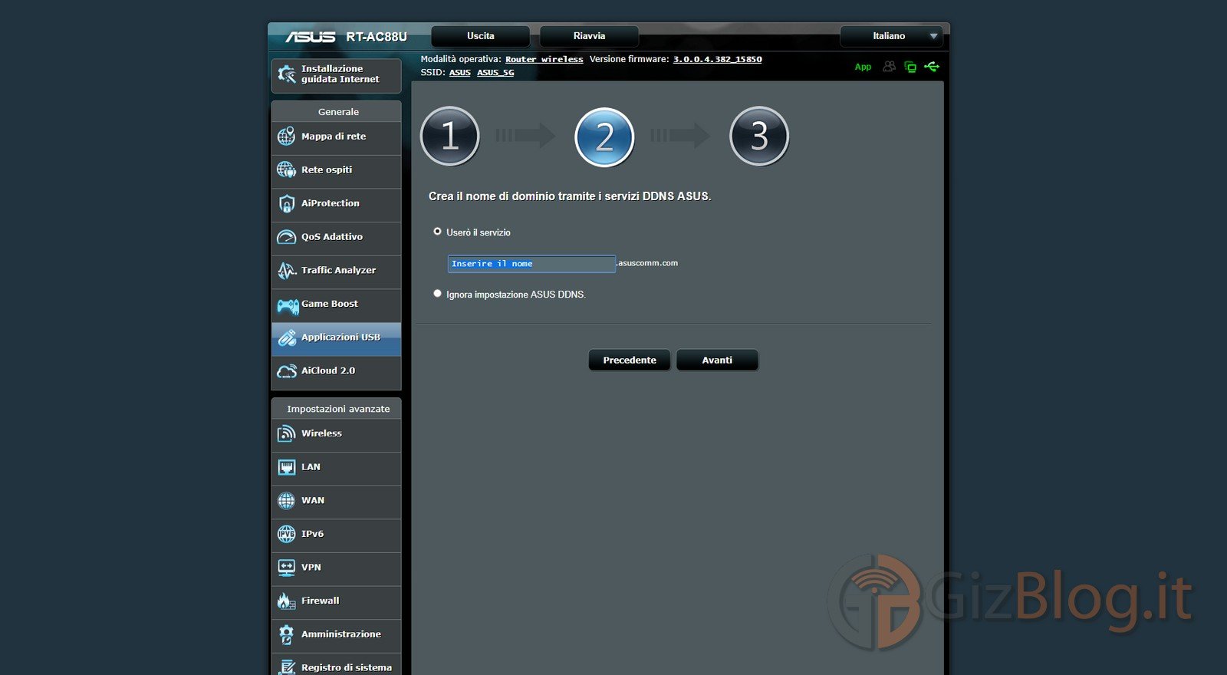Click the ASUS logo

coord(311,37)
